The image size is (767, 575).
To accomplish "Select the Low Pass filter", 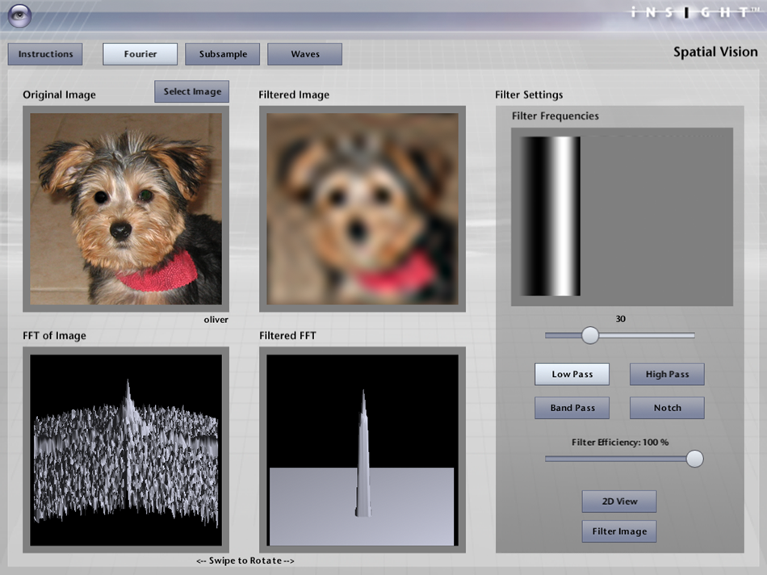I will (x=572, y=375).
